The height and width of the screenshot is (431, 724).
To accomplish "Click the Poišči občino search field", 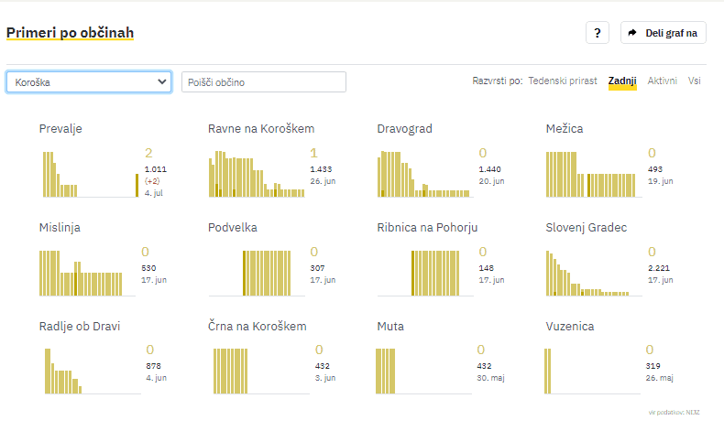I will pyautogui.click(x=264, y=82).
